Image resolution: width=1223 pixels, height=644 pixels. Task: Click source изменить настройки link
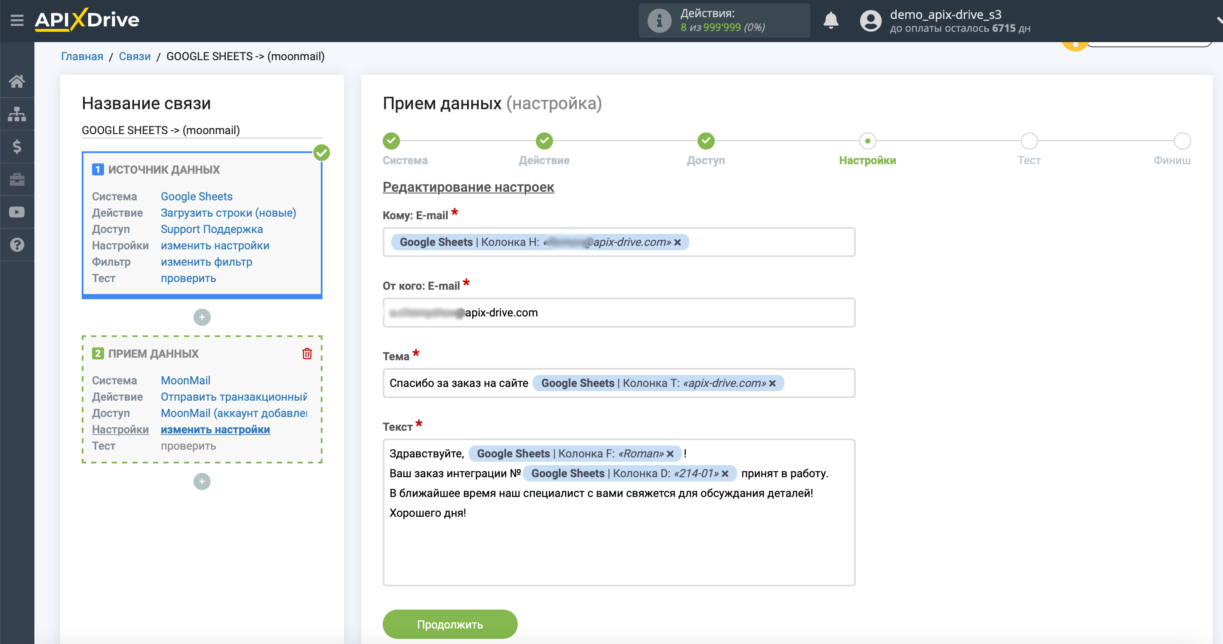(x=215, y=245)
